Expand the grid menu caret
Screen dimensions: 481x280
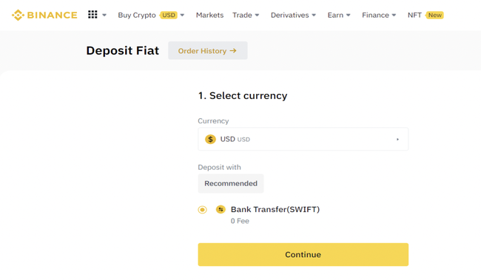pyautogui.click(x=104, y=15)
